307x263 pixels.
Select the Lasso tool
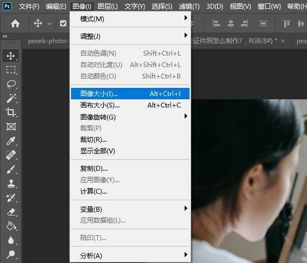[x=11, y=84]
